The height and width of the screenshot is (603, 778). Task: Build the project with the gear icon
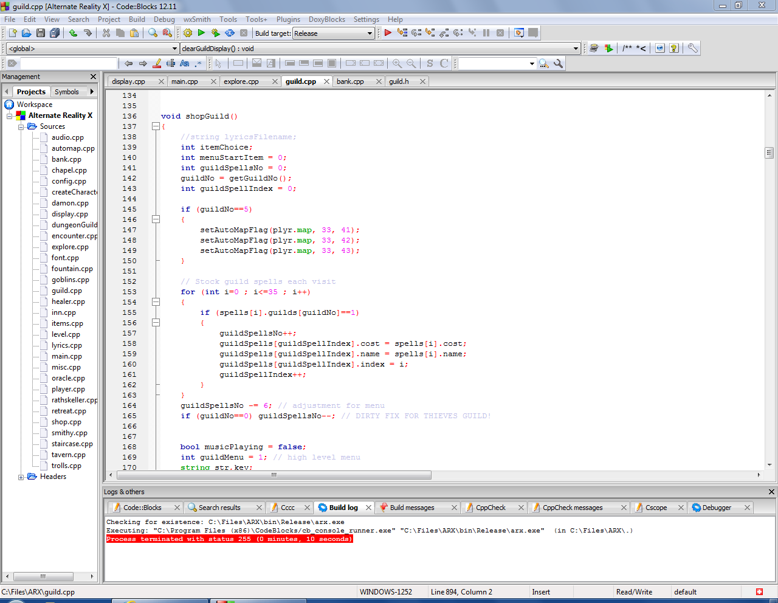coord(188,33)
